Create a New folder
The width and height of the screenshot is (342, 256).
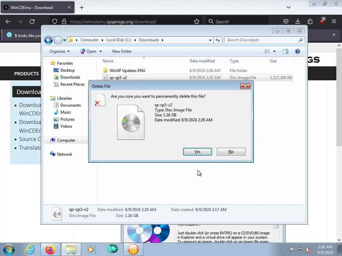click(x=122, y=51)
